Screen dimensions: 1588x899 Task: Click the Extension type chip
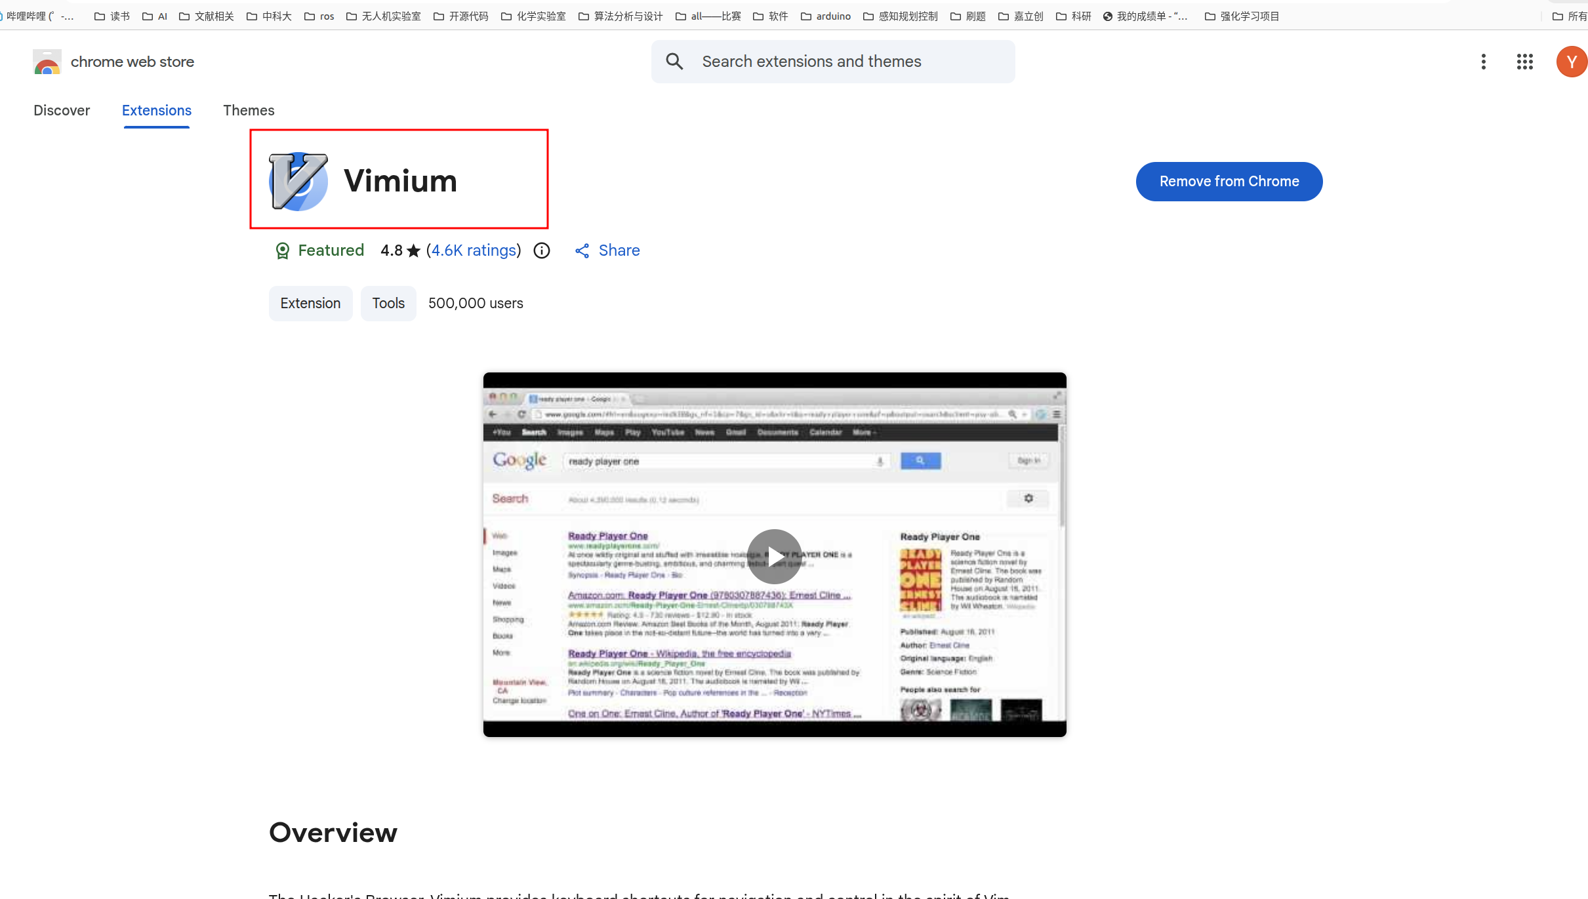(x=310, y=304)
